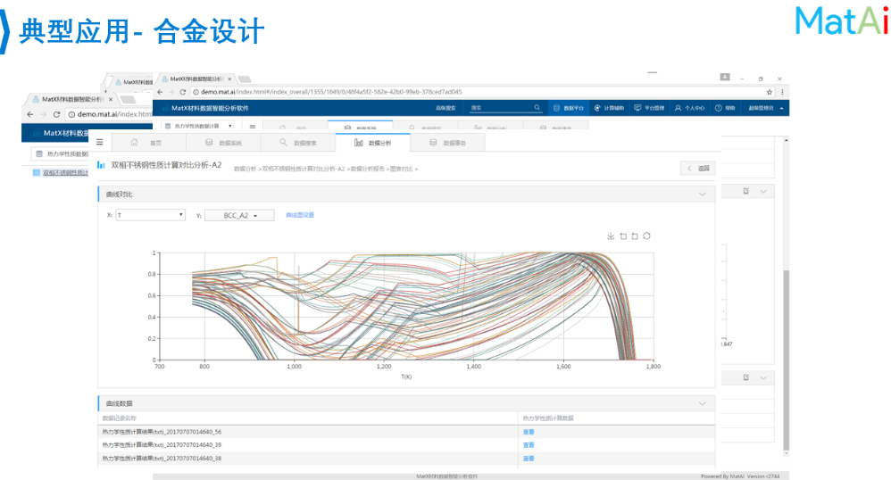
Task: Click the hamburger menu icon beside 首页 tab
Action: pyautogui.click(x=100, y=142)
